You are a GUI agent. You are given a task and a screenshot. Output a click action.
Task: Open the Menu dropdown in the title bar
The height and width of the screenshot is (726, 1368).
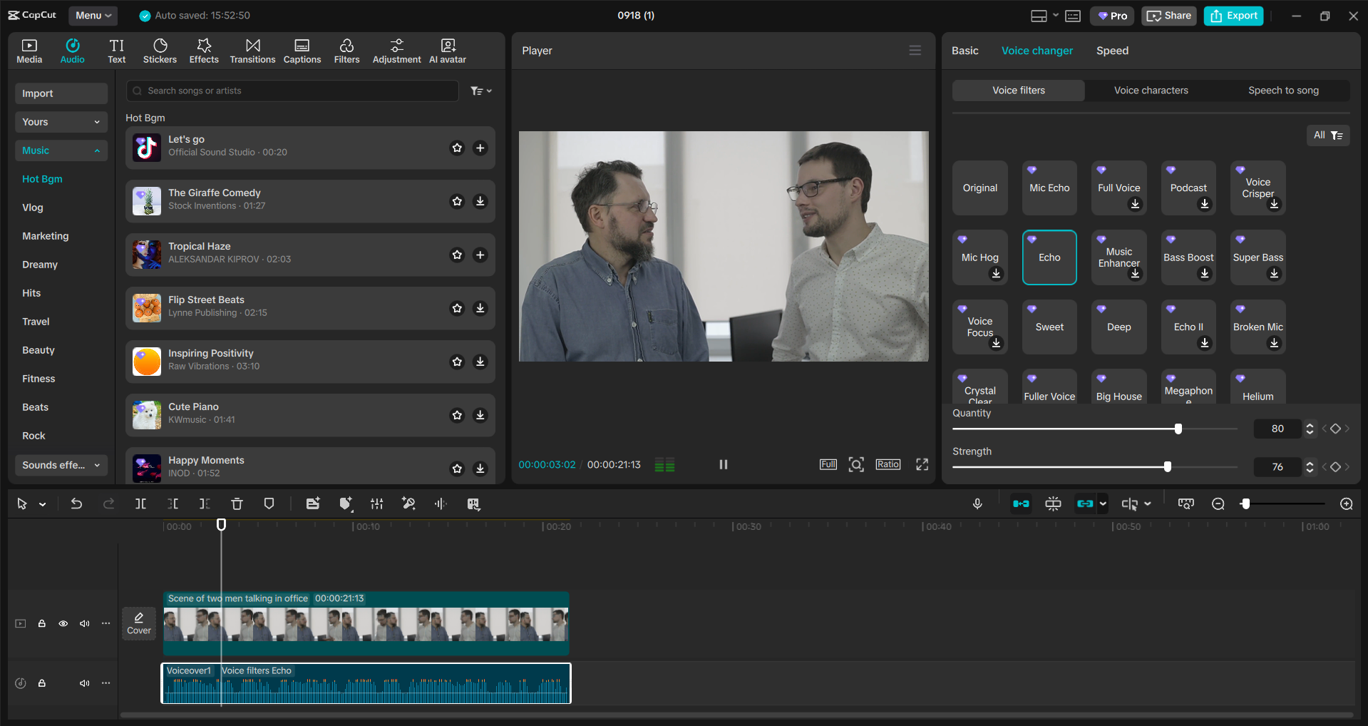click(x=93, y=15)
